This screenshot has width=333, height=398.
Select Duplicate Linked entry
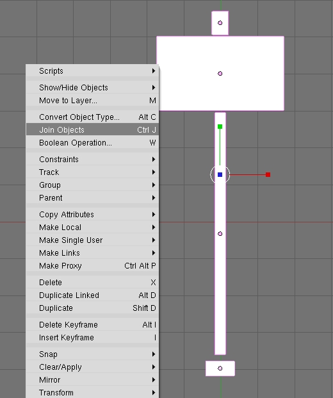pos(92,295)
